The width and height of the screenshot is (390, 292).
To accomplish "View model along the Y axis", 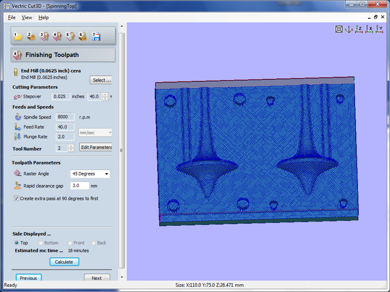I will pos(379,29).
